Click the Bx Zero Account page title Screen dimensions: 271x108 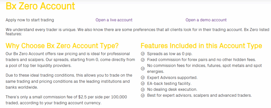click(x=40, y=6)
